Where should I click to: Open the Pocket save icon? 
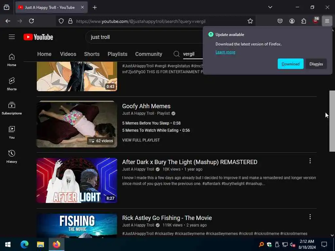click(280, 21)
